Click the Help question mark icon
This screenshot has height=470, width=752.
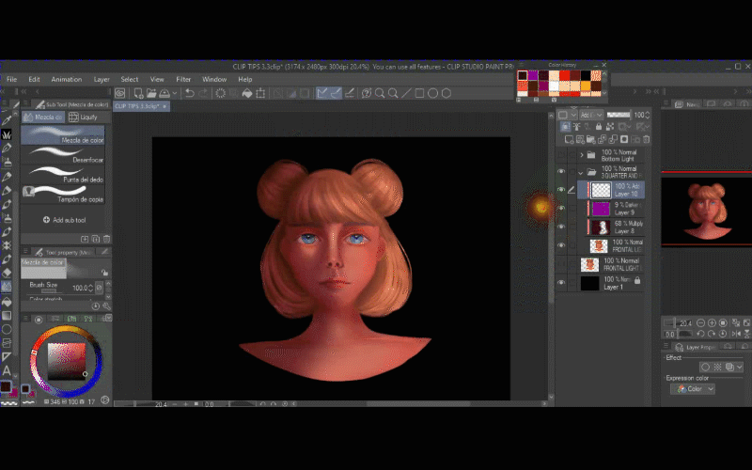[x=367, y=94]
